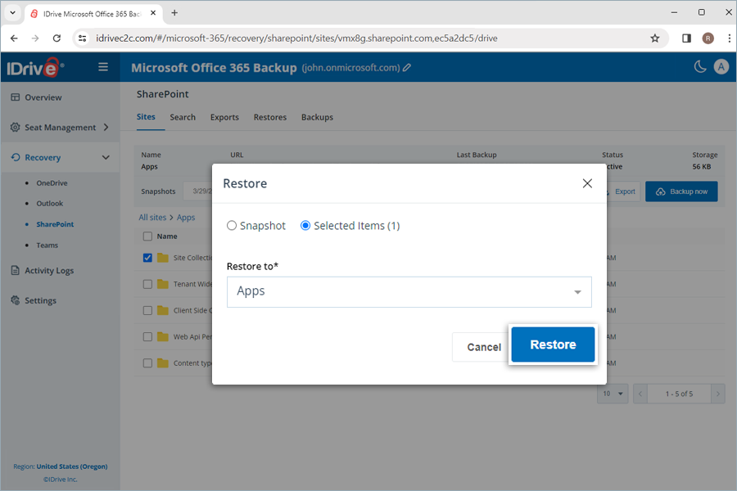This screenshot has width=737, height=491.
Task: Click the 56 KB storage value
Action: point(701,166)
